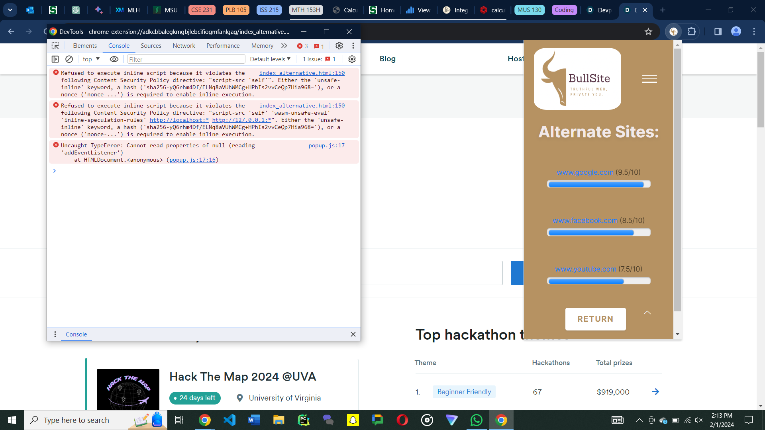
Task: Clear console with the ban icon
Action: pos(69,59)
